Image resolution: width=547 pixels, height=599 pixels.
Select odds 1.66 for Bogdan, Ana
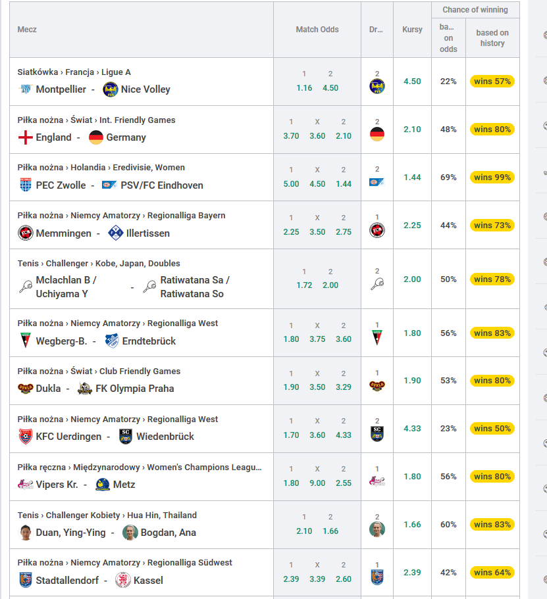point(330,531)
